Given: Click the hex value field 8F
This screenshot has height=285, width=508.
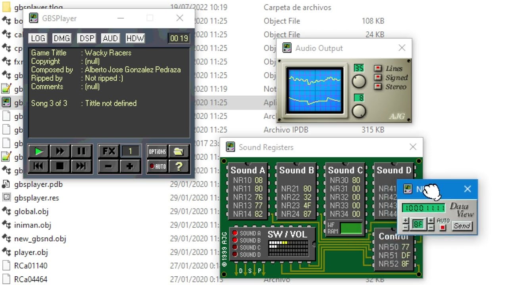Looking at the screenshot, I should (x=418, y=224).
